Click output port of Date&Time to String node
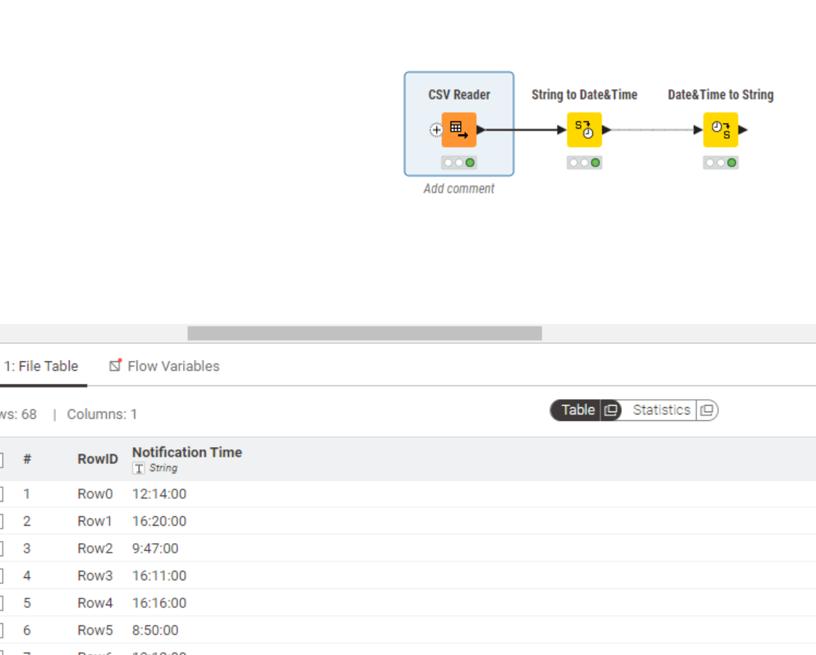 click(743, 130)
